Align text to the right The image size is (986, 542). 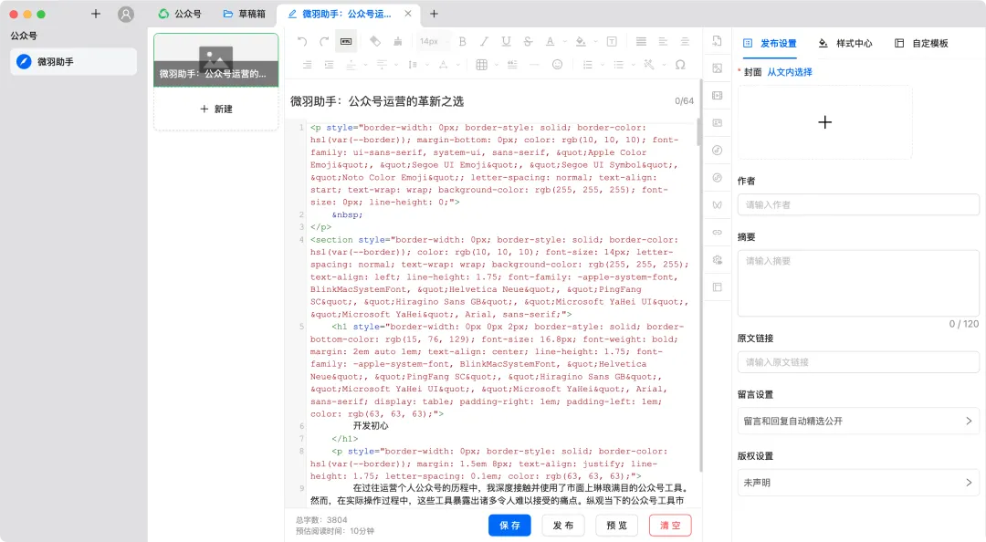coord(307,65)
